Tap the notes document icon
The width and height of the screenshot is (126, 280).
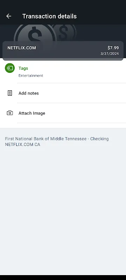click(10, 93)
